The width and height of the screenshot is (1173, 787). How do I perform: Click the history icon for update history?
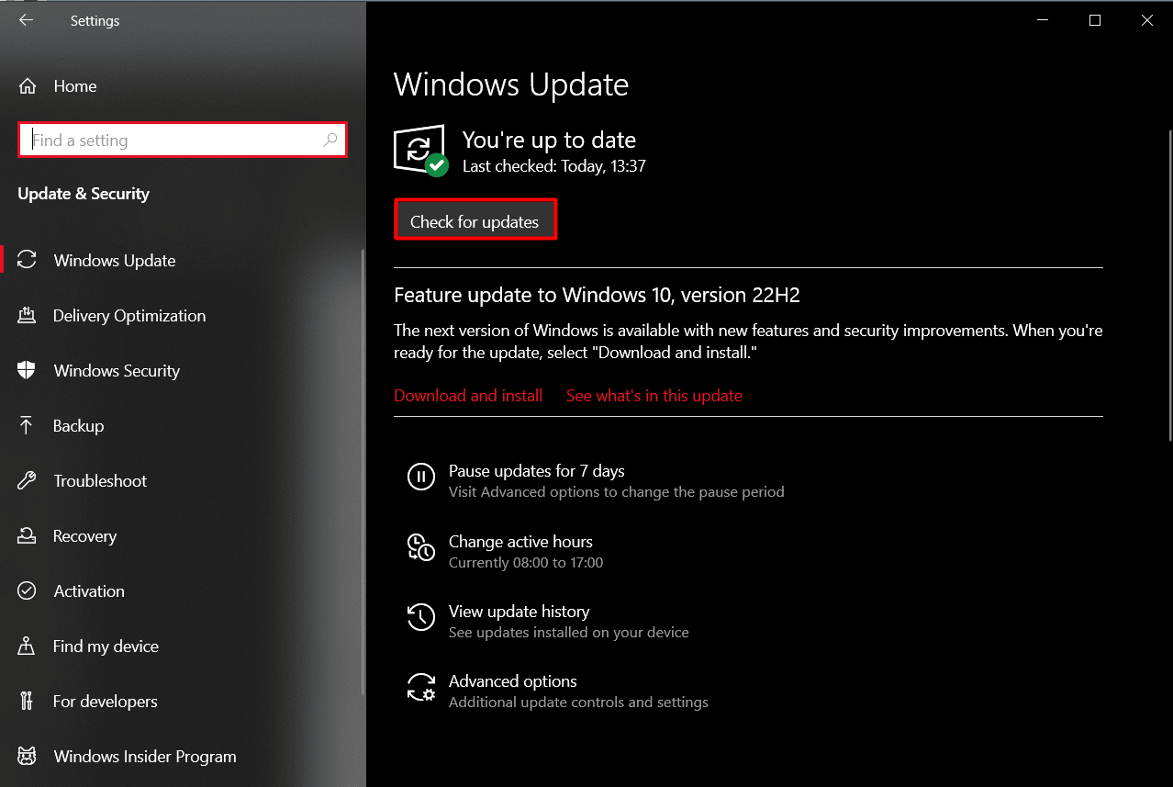(421, 617)
